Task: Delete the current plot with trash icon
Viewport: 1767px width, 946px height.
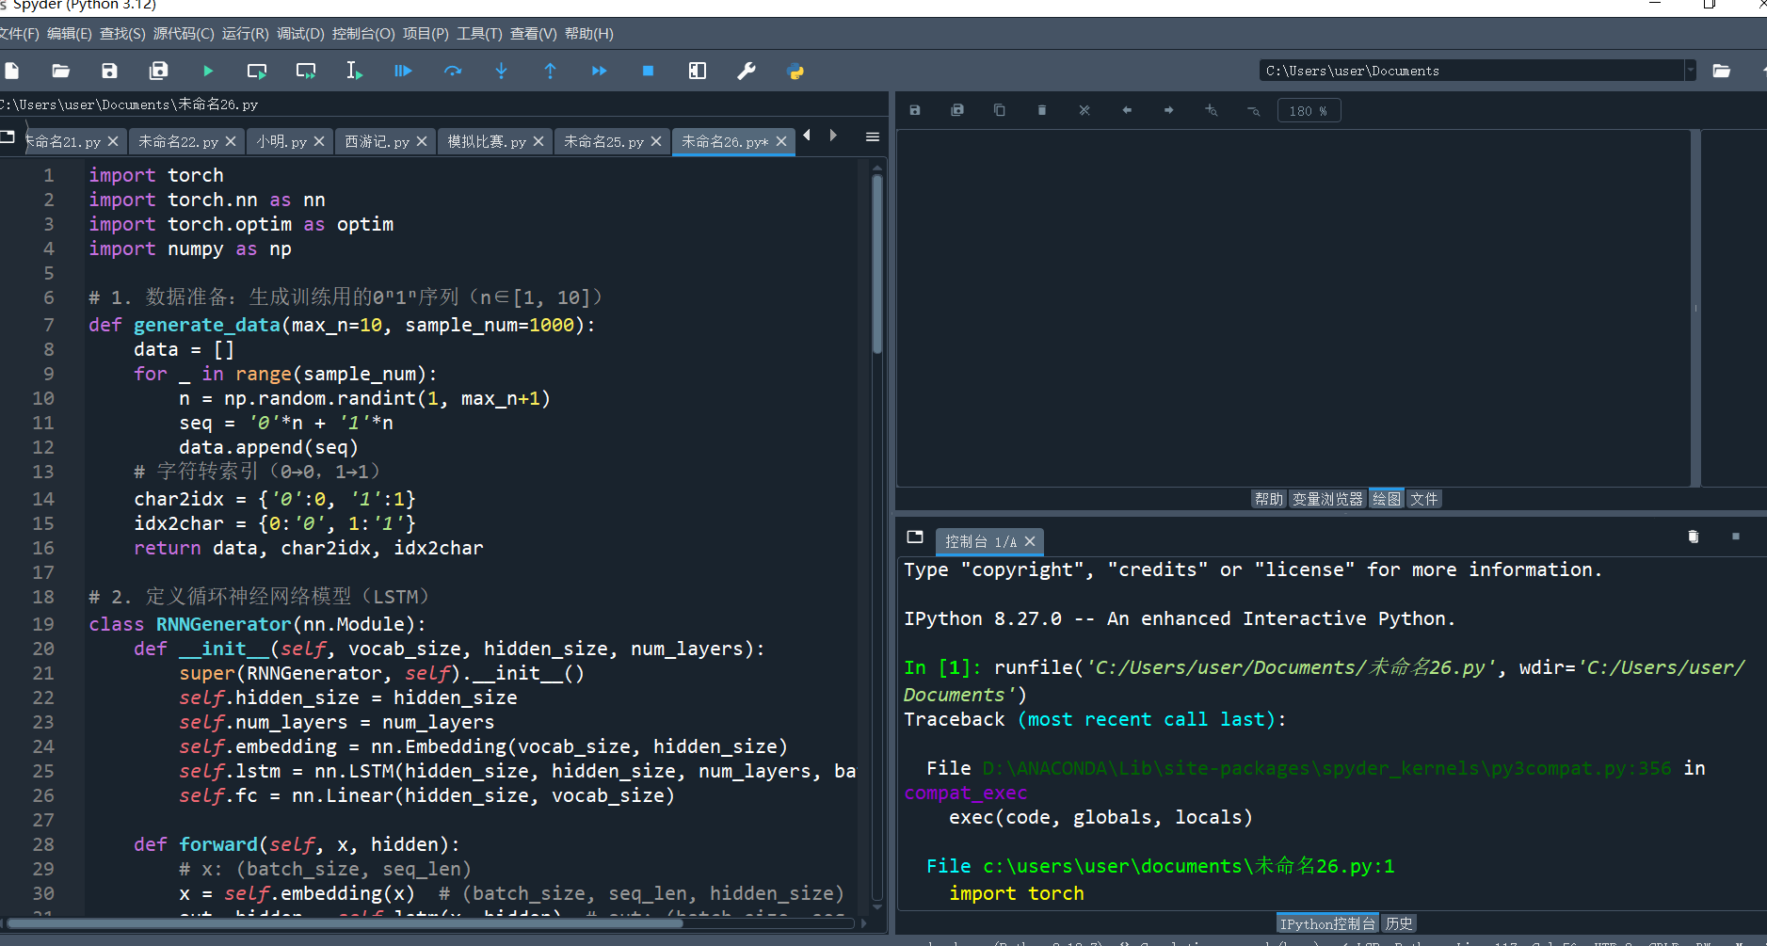Action: (x=1042, y=110)
